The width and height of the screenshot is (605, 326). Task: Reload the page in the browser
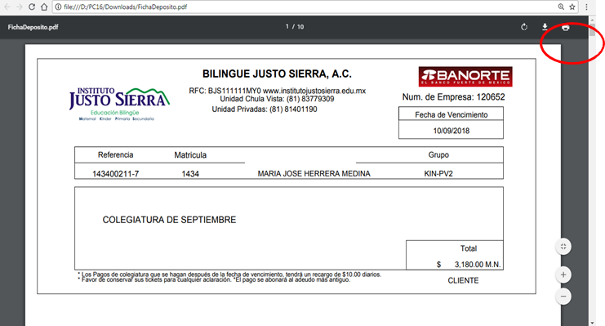click(32, 7)
